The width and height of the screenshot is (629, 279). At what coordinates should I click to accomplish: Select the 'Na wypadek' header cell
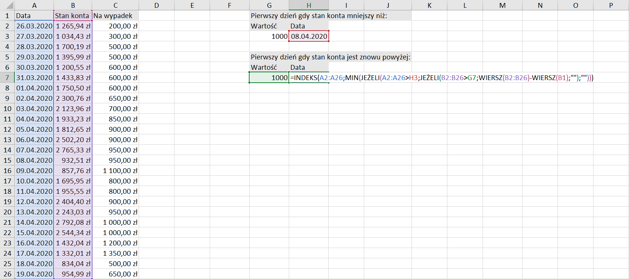(115, 16)
